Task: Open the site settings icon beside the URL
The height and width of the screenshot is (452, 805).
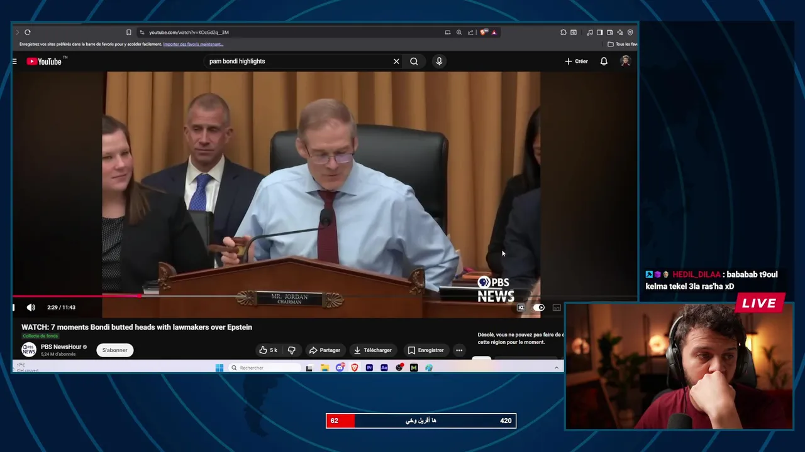Action: 142,32
